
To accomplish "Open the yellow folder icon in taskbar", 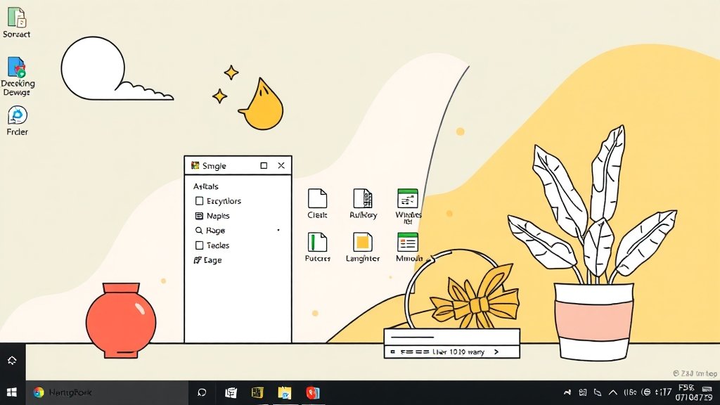I will [285, 392].
